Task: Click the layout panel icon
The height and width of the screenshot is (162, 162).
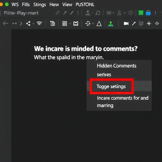Action: click(x=109, y=13)
